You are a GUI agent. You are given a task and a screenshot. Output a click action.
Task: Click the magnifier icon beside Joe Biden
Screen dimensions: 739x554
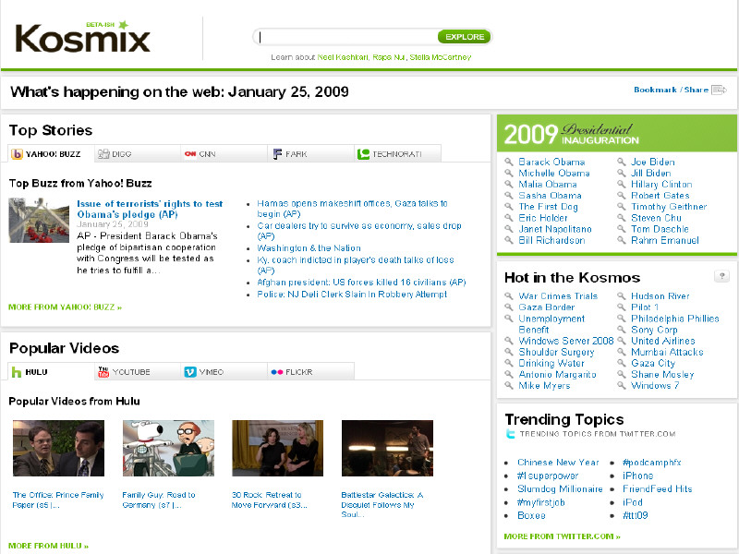[x=622, y=162]
